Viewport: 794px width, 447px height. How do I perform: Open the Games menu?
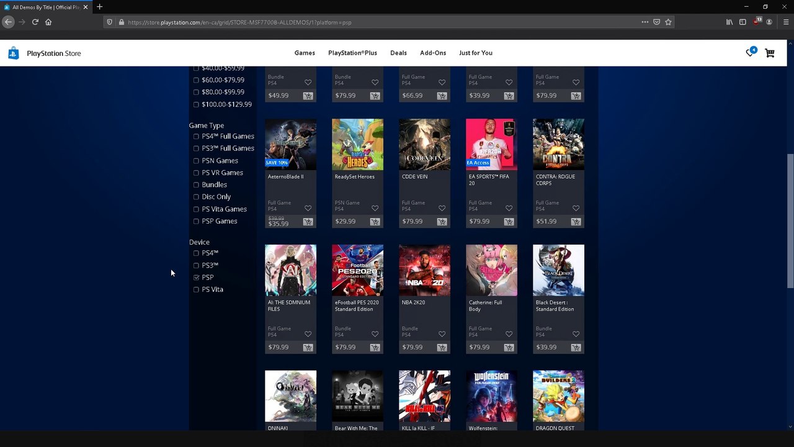pos(305,53)
